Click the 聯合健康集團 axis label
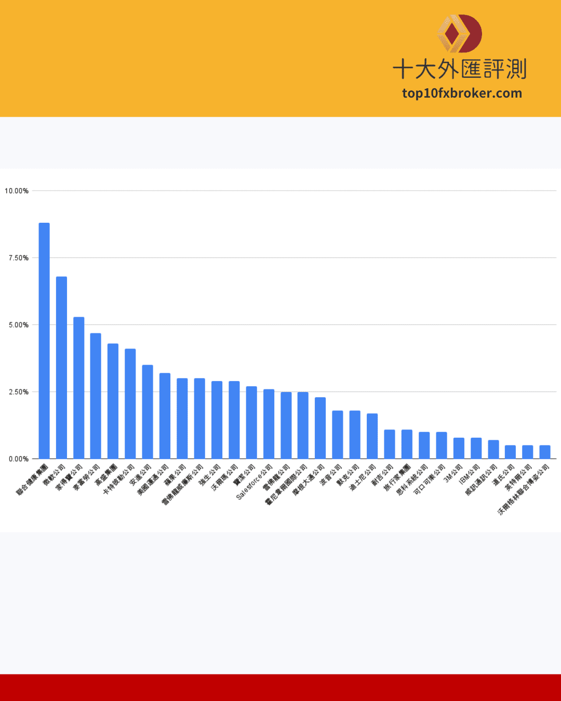561x701 pixels. pos(32,480)
